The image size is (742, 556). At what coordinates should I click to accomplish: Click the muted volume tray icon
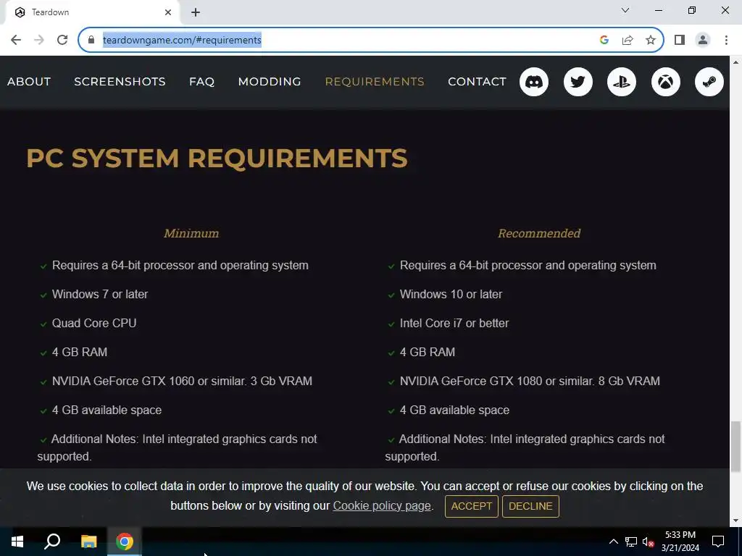[648, 542]
